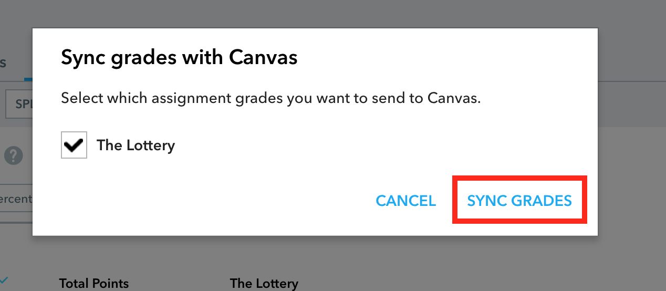The width and height of the screenshot is (666, 291).
Task: Click the gray question mark help icon
Action: [14, 156]
